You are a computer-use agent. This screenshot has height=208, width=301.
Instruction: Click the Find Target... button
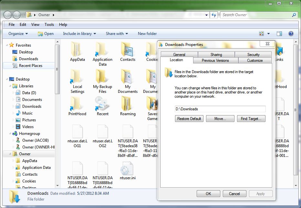(251, 119)
